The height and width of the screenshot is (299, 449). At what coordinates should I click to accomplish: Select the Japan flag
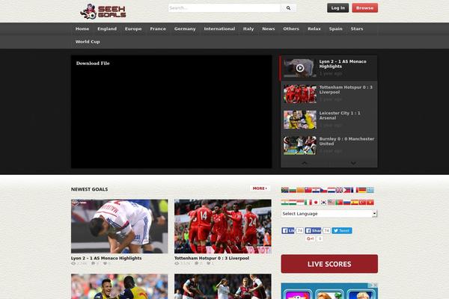[316, 203]
